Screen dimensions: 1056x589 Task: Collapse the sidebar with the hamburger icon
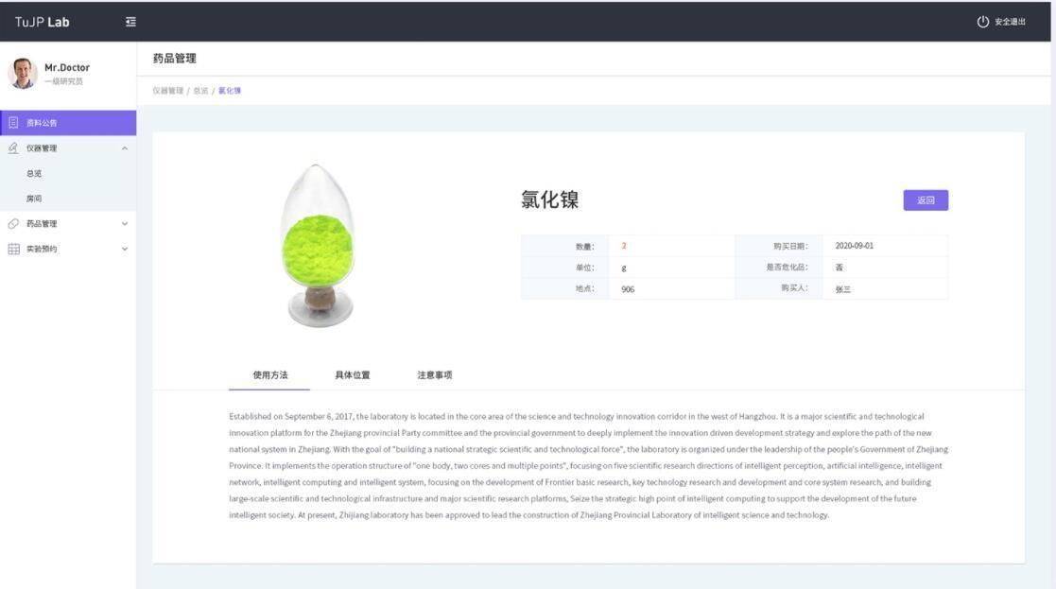click(x=130, y=22)
